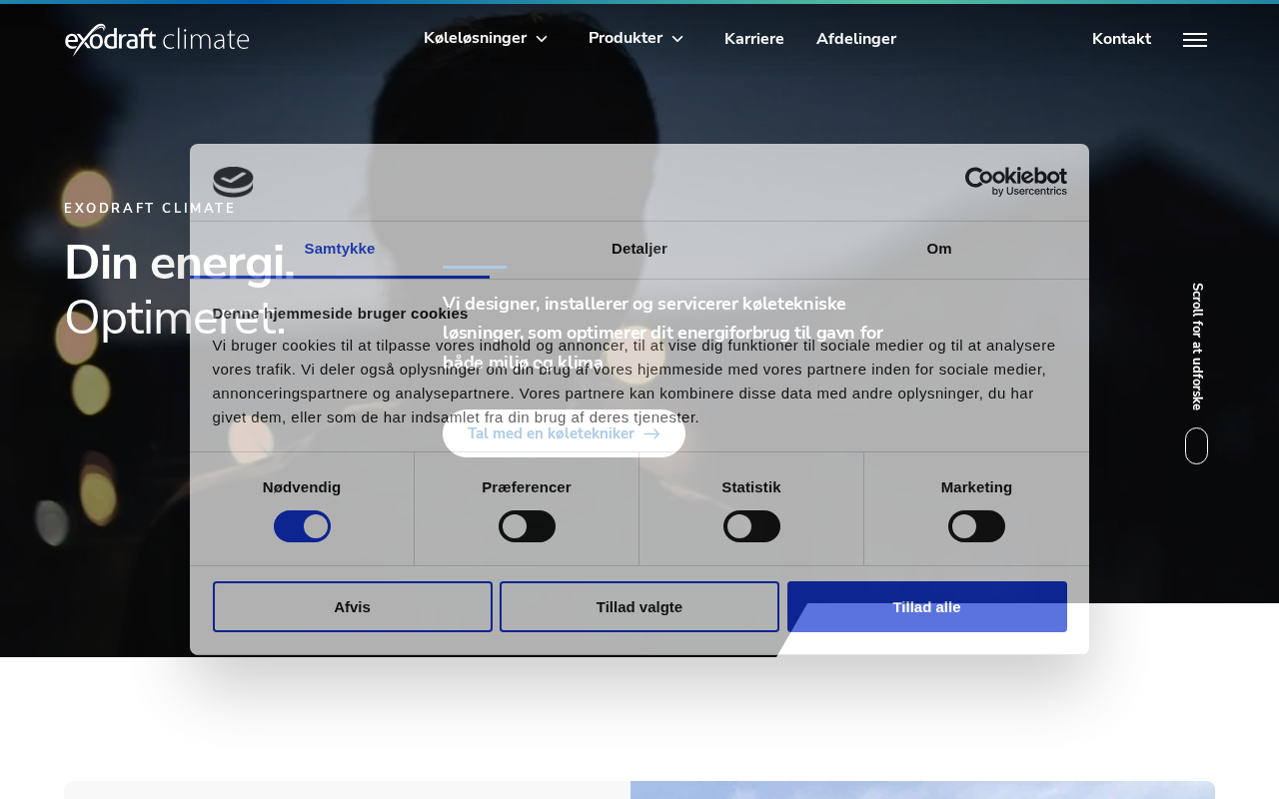Viewport: 1279px width, 799px height.
Task: Open the Karriere page
Action: point(754,39)
